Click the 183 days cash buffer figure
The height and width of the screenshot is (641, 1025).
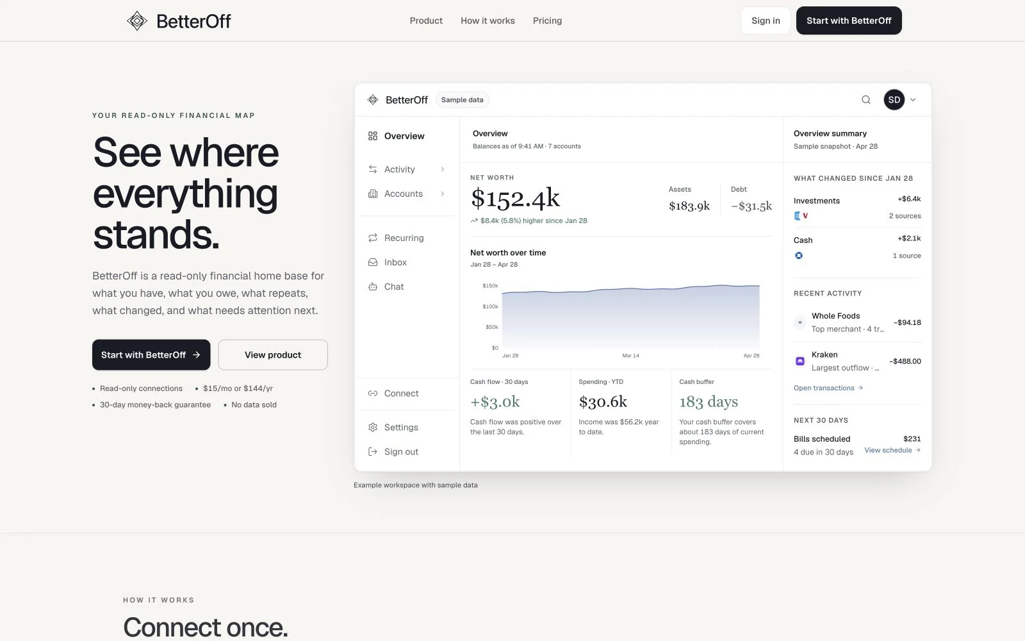(x=709, y=402)
